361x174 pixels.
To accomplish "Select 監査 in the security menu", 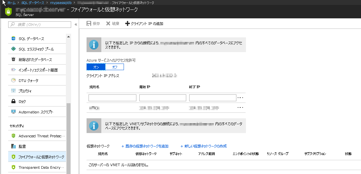I will [x=22, y=146].
